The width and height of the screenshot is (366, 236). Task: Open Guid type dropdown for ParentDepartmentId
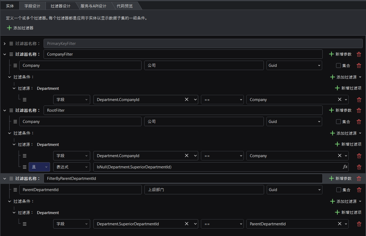pyautogui.click(x=294, y=190)
